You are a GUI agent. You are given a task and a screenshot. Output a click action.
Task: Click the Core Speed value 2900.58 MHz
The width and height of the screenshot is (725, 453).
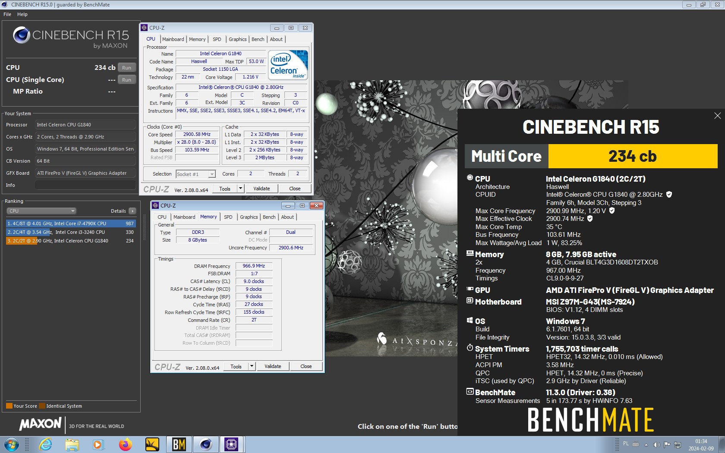[x=197, y=134]
